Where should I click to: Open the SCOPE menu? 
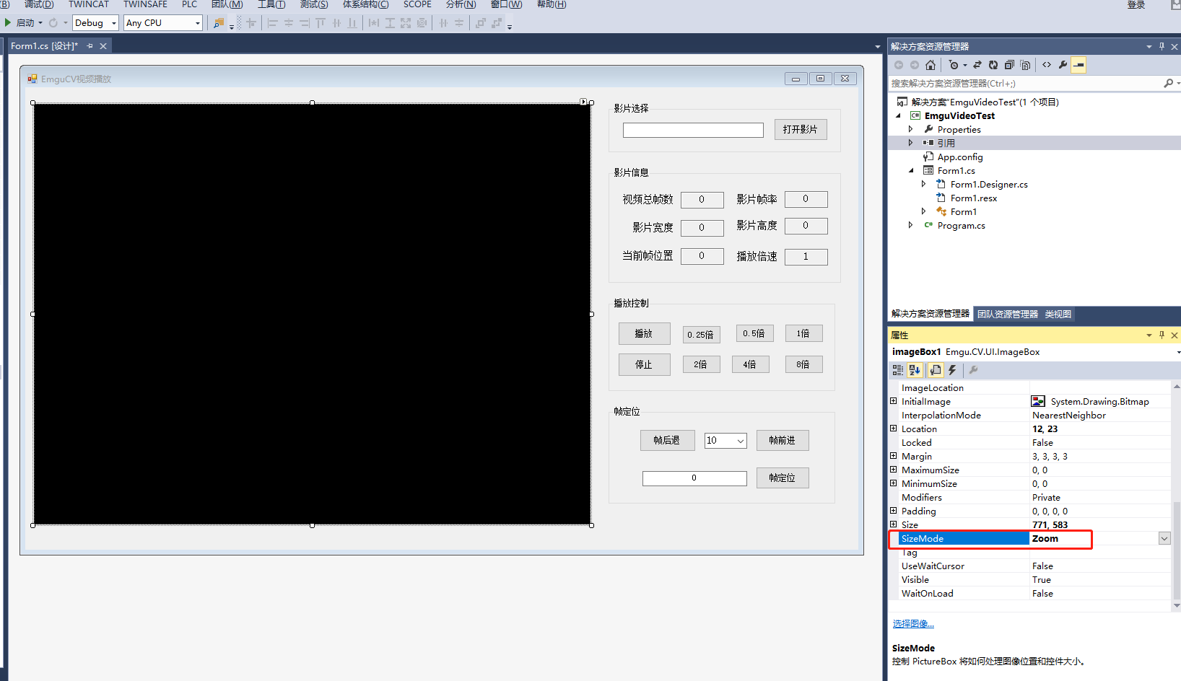coord(417,4)
